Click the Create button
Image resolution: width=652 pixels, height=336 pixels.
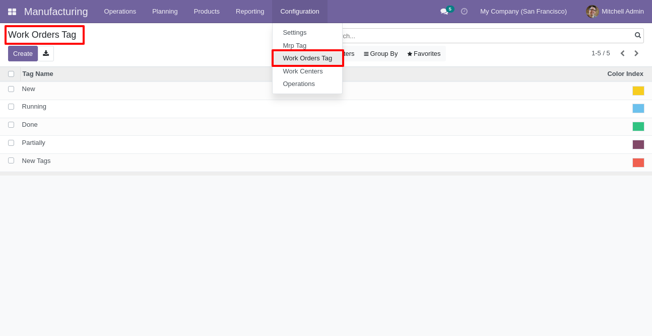[23, 53]
